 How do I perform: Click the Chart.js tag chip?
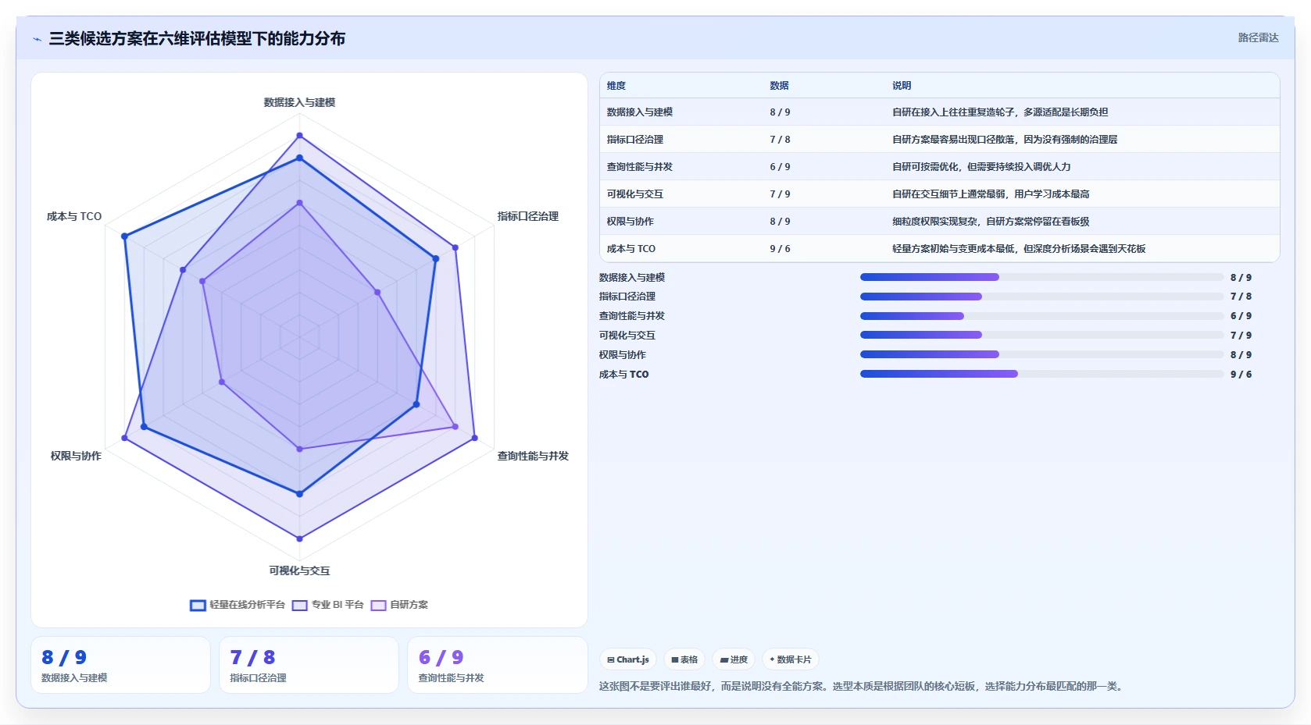(628, 659)
